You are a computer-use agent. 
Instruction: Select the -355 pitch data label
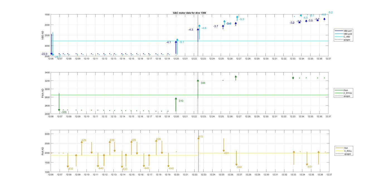click(64, 112)
